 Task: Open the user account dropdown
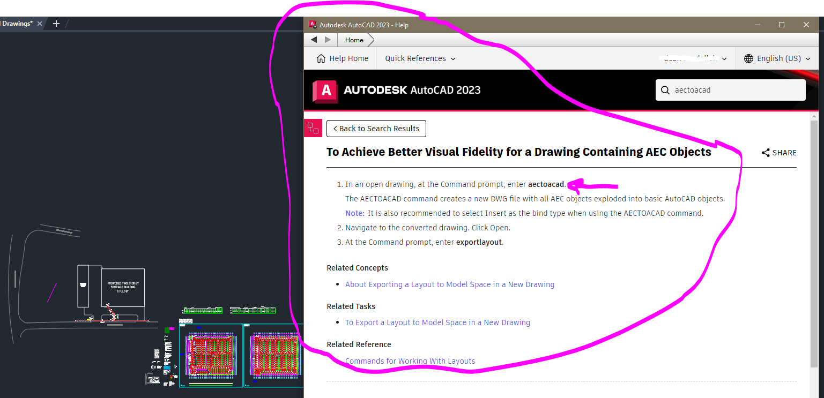click(x=695, y=58)
